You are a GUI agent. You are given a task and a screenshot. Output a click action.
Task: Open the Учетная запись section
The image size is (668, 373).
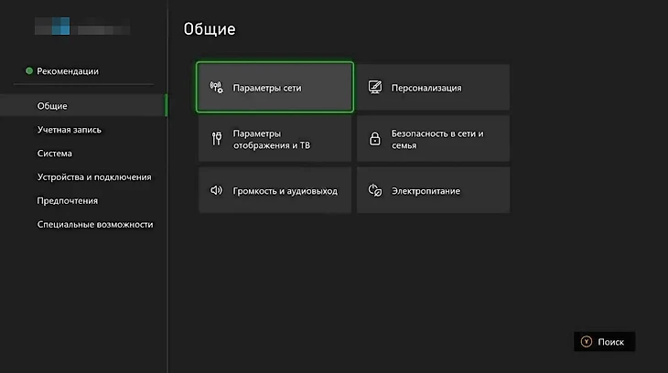pyautogui.click(x=70, y=130)
